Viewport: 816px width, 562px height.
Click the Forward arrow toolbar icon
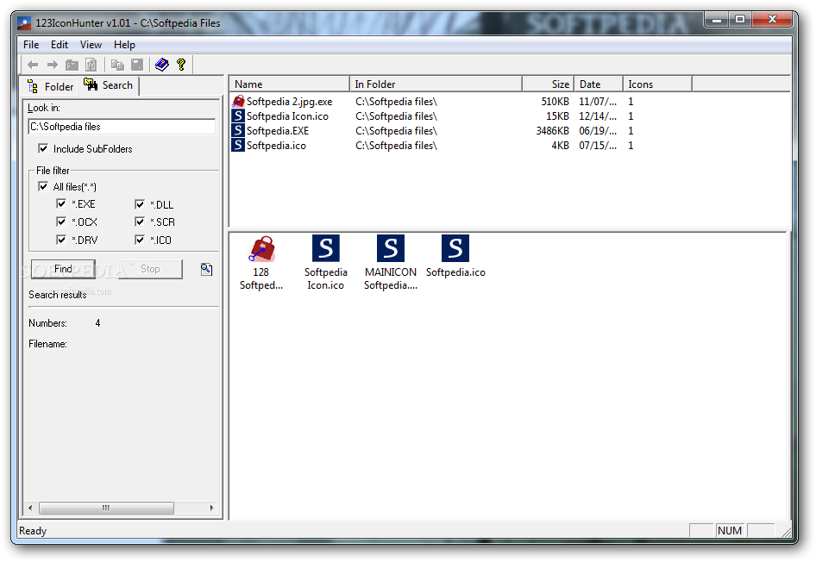click(53, 65)
